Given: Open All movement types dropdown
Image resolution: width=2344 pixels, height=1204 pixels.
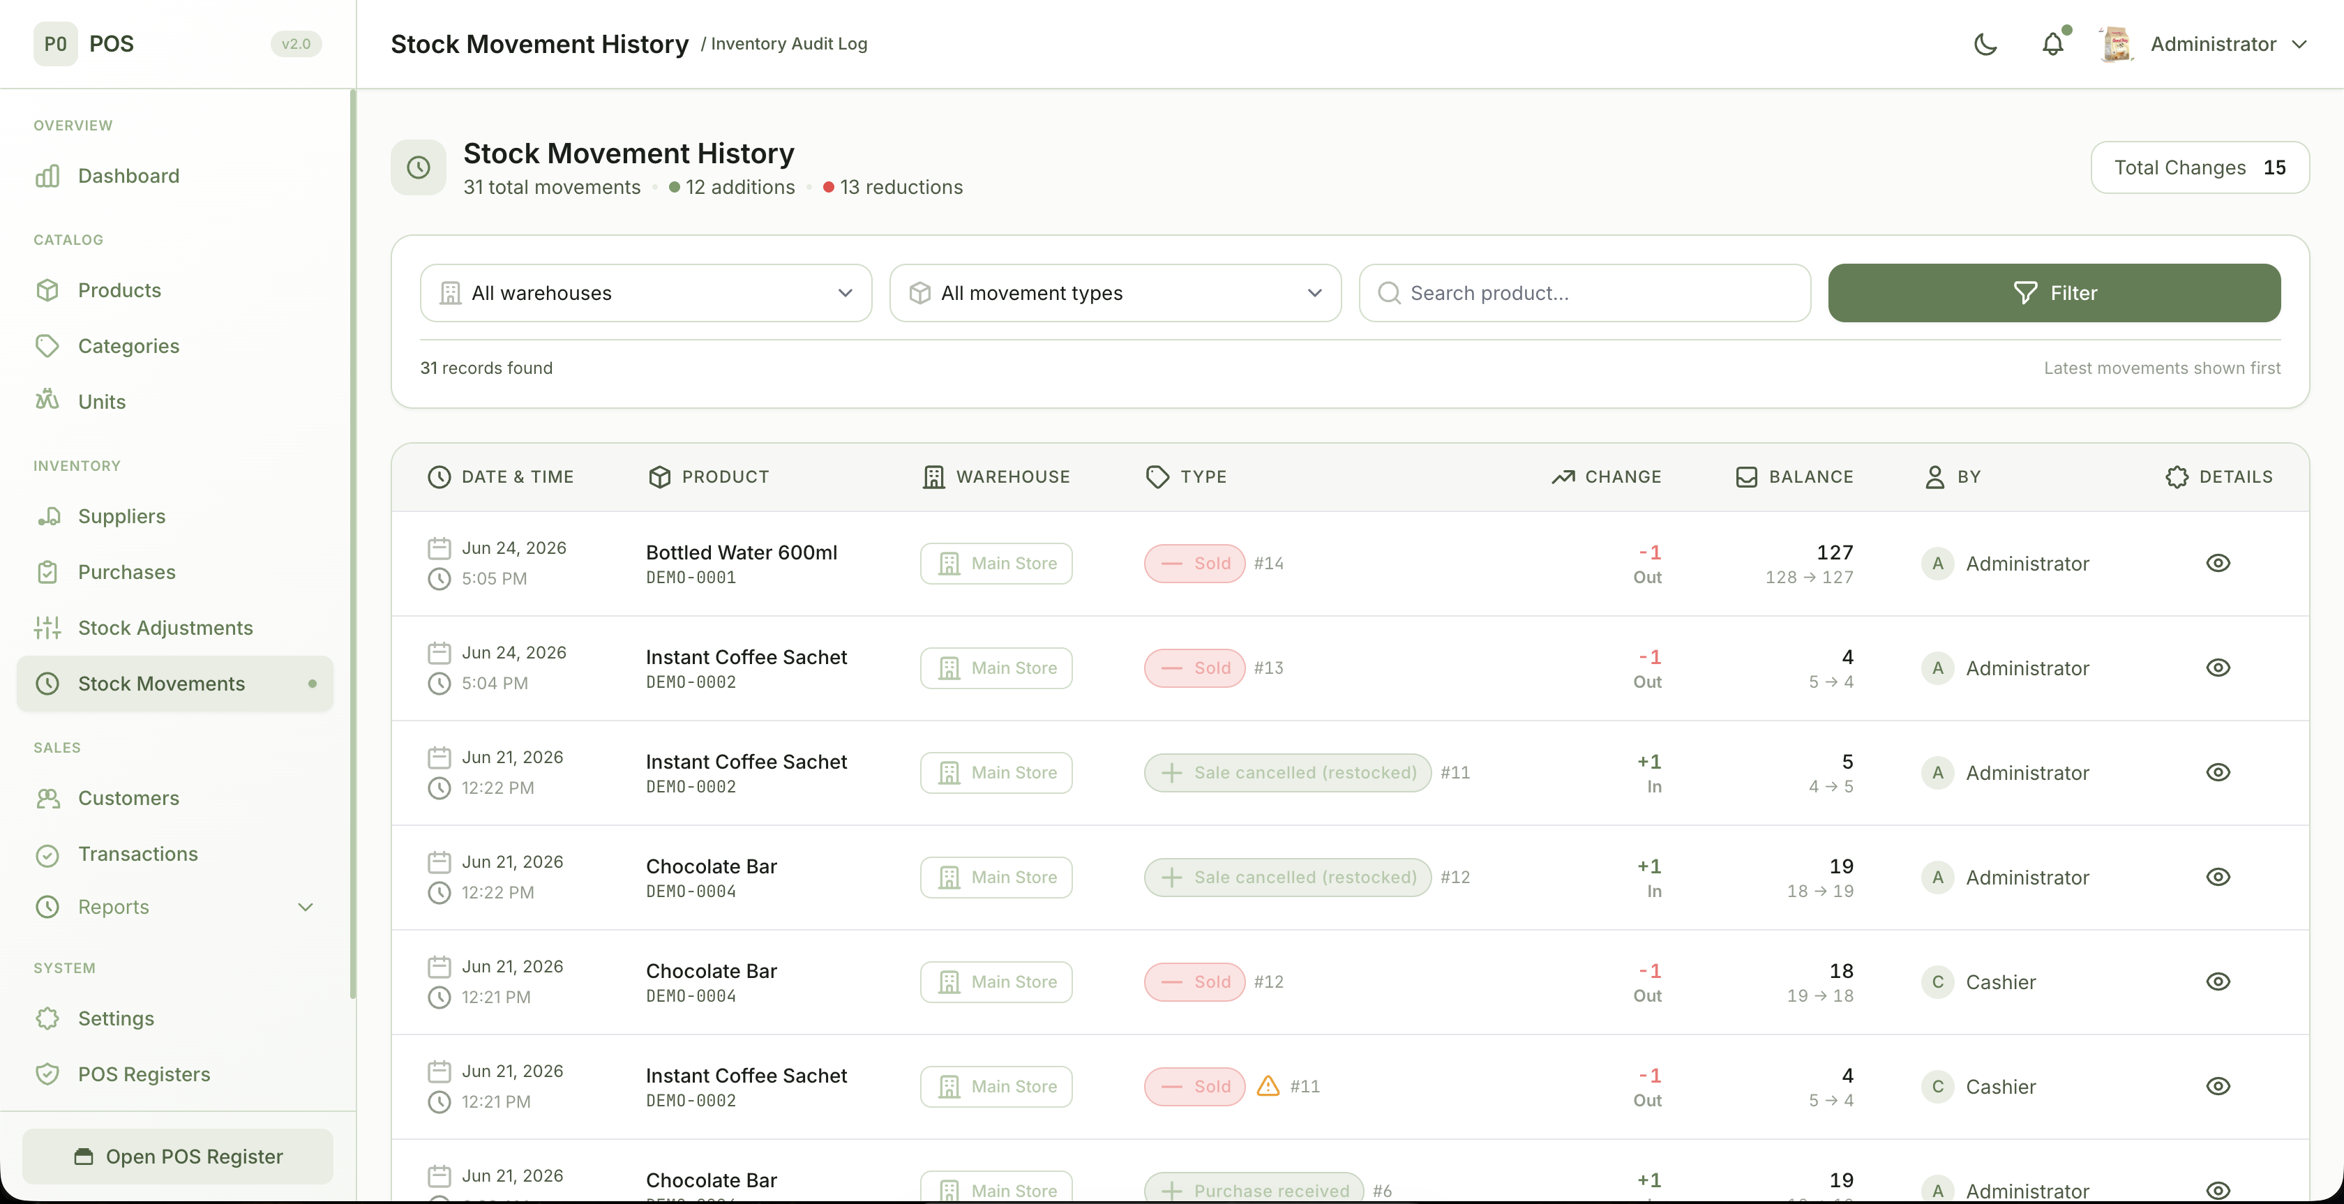Looking at the screenshot, I should [1115, 293].
